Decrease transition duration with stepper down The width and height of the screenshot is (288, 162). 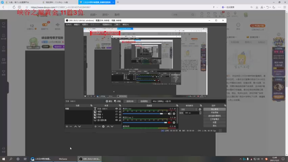coord(201,114)
